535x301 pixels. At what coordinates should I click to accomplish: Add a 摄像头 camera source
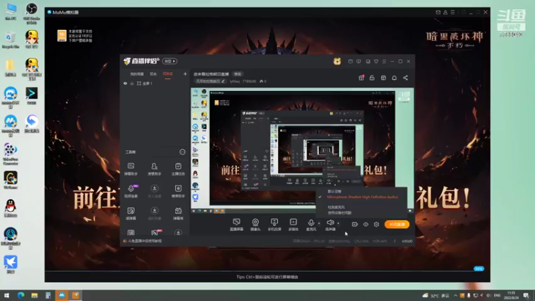coord(255,225)
